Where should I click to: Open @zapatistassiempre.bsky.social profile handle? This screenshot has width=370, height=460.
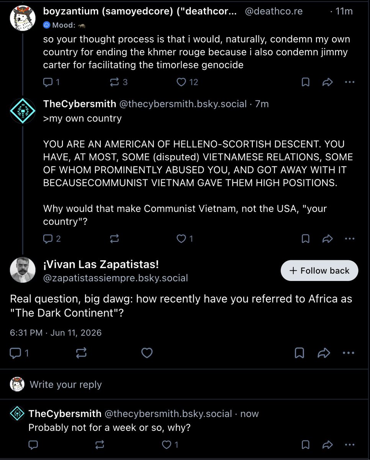(115, 278)
